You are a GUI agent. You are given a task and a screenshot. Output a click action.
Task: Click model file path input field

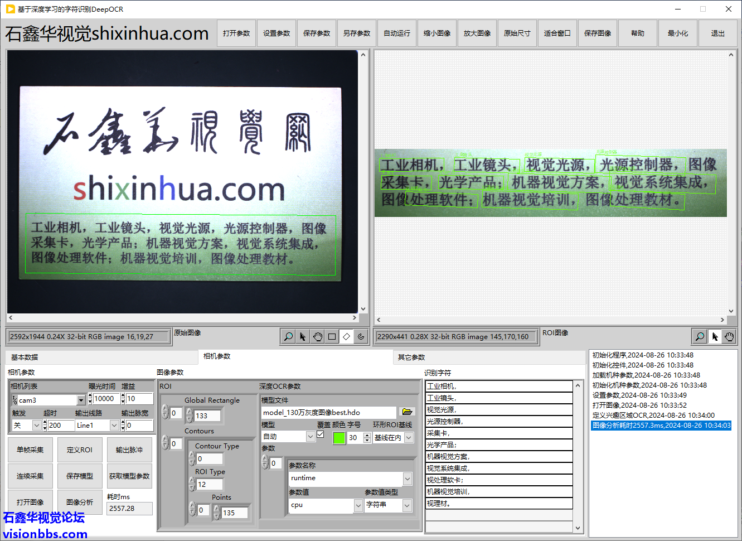point(328,412)
